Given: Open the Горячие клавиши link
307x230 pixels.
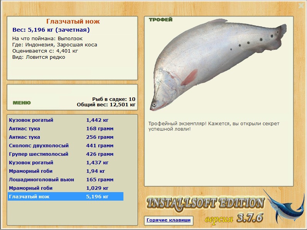Looking at the screenshot, I should pyautogui.click(x=169, y=220).
